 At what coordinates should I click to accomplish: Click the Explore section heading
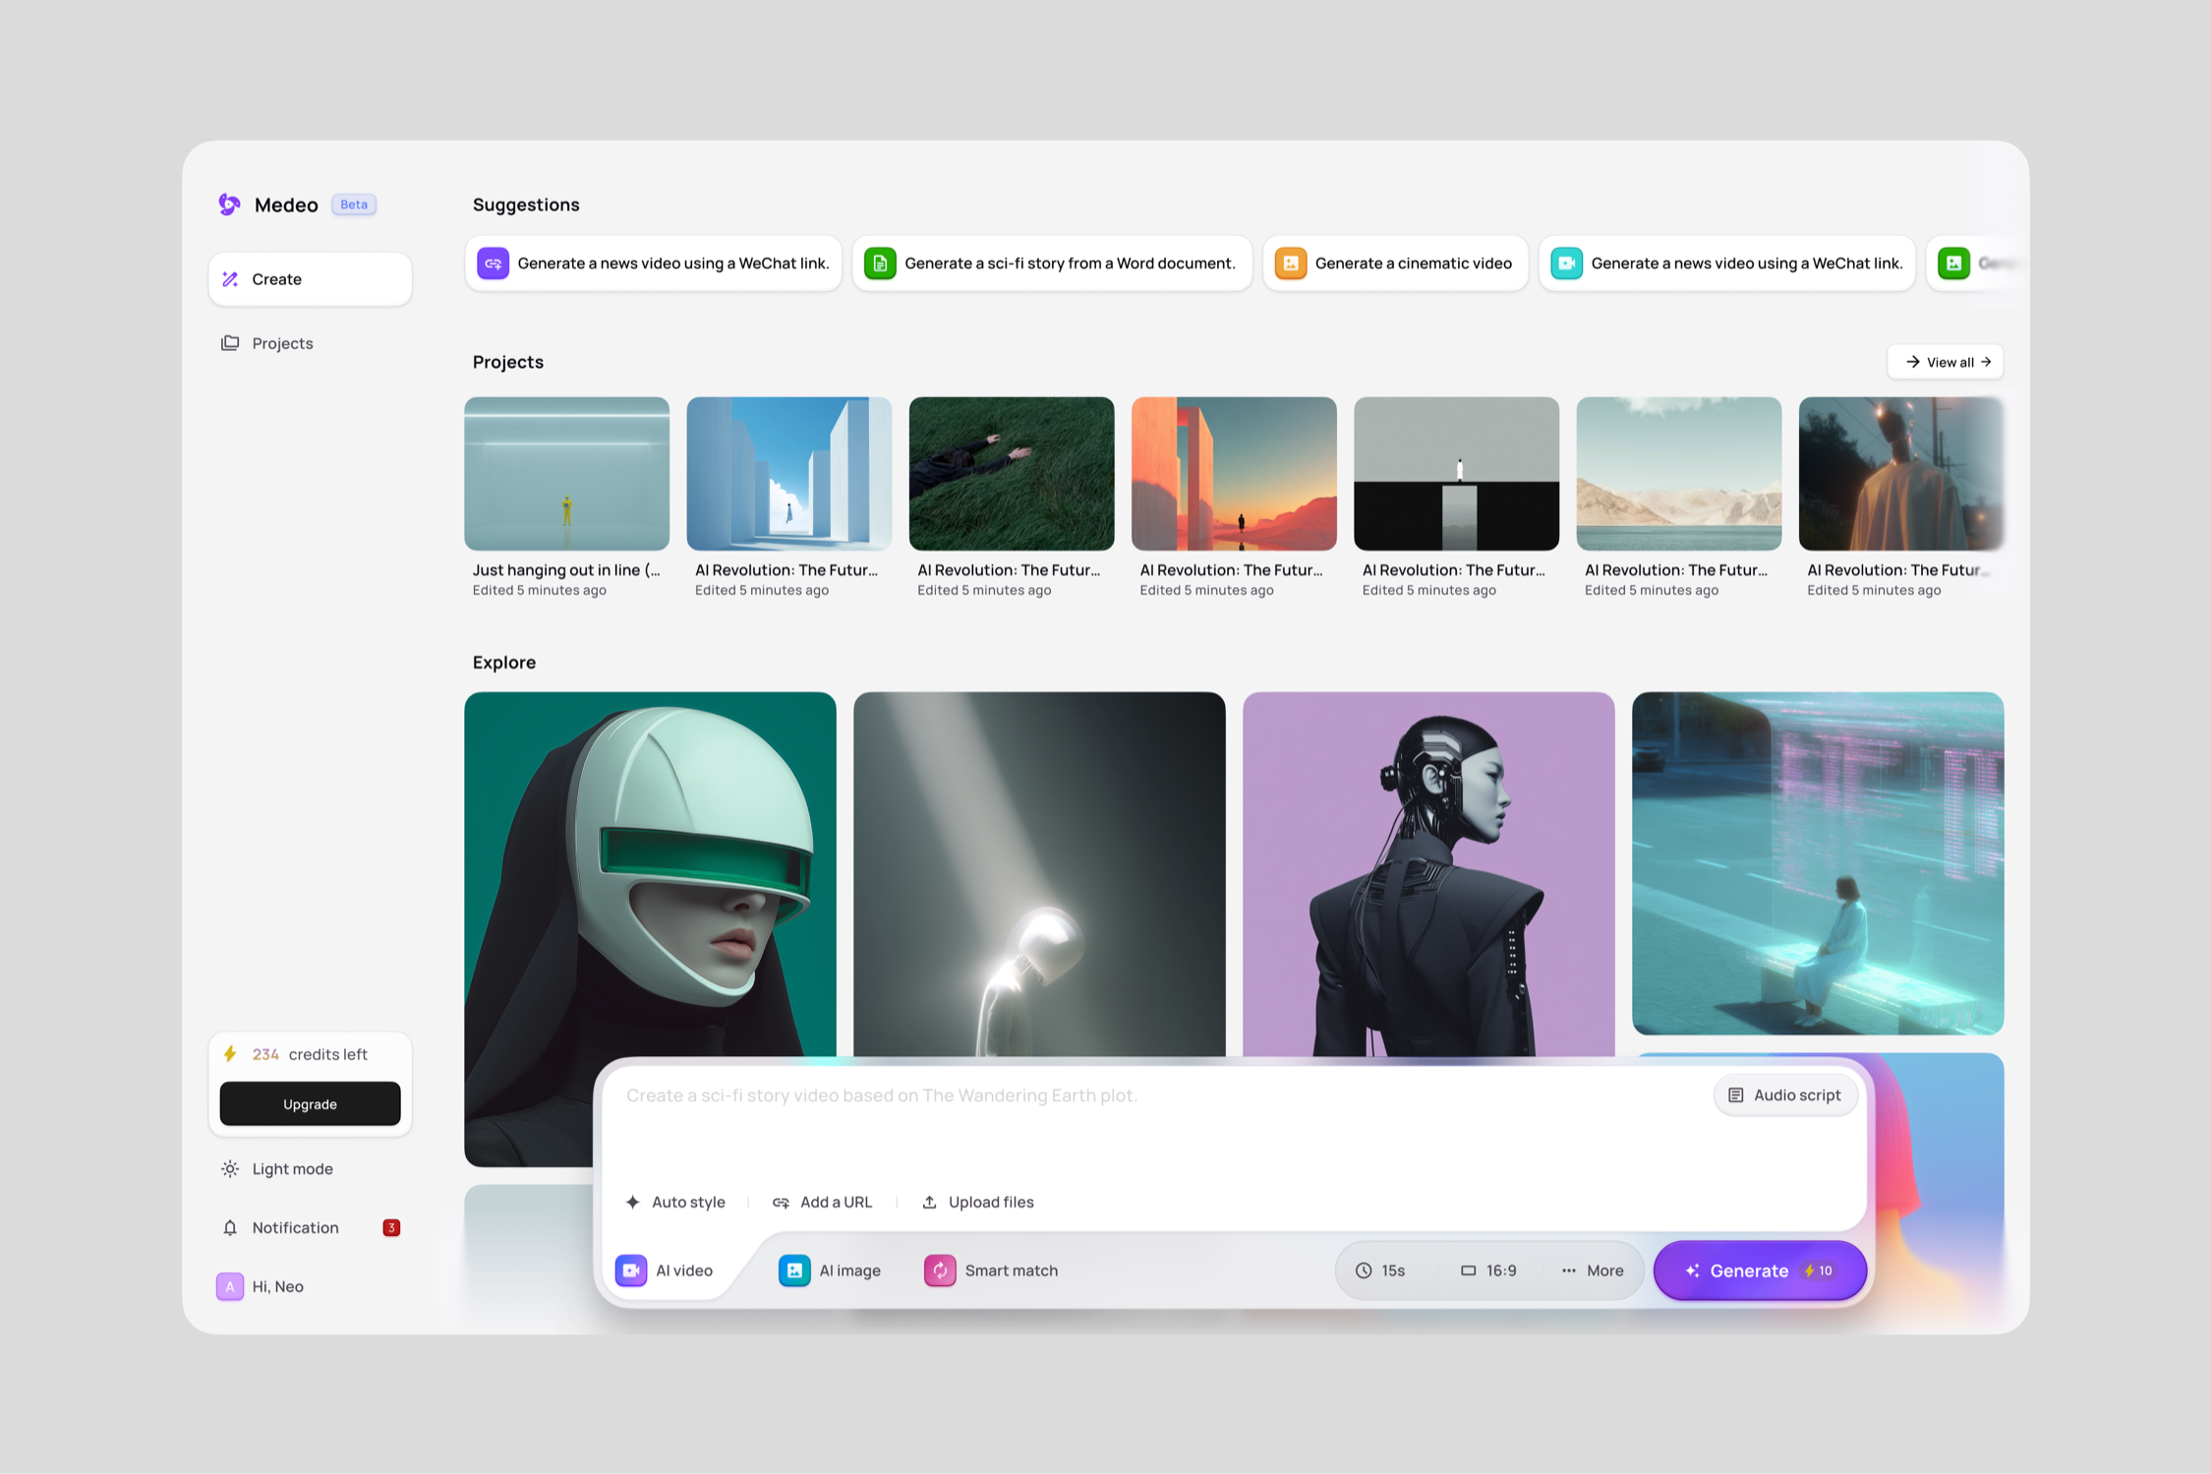[x=504, y=663]
